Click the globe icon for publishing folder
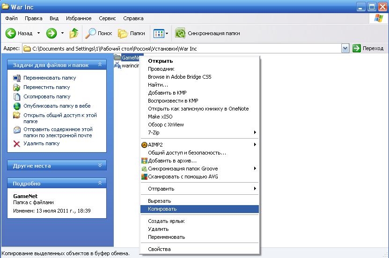 pos(17,106)
